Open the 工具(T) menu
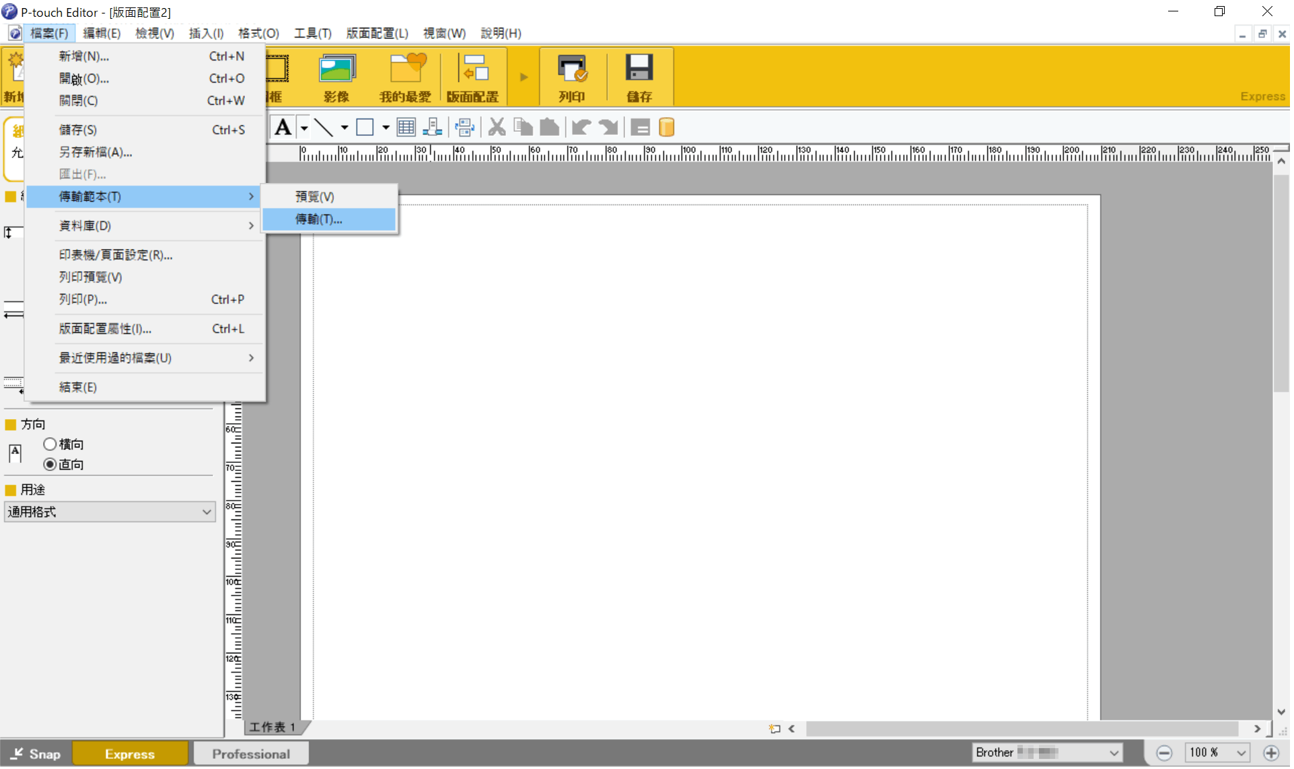The height and width of the screenshot is (769, 1294). tap(313, 33)
